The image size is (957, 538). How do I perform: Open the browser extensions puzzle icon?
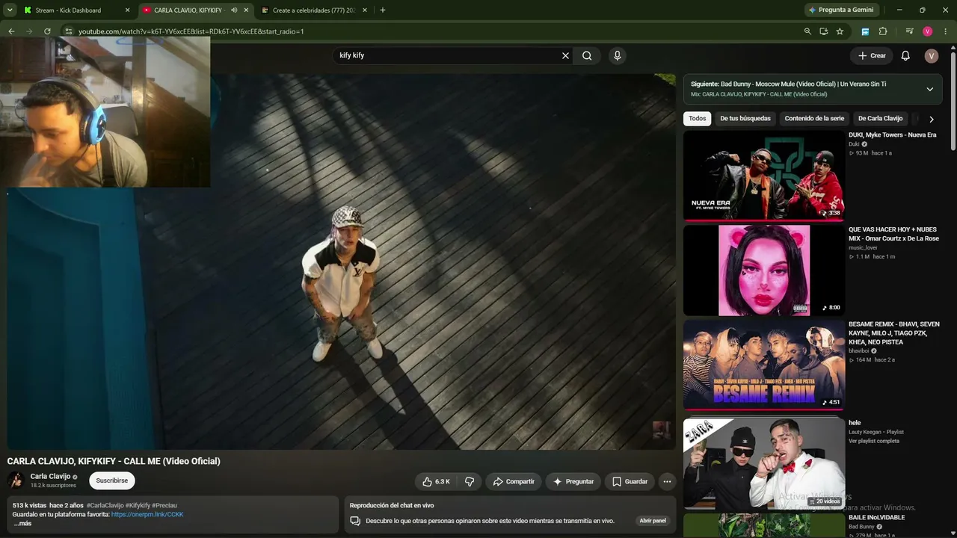click(x=883, y=31)
